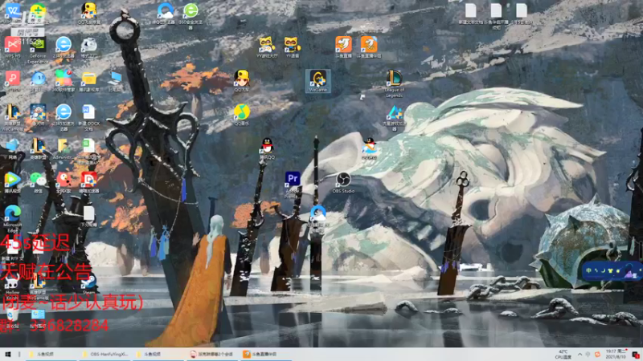Open WPS H5 red icon
This screenshot has height=361, width=643.
click(12, 47)
